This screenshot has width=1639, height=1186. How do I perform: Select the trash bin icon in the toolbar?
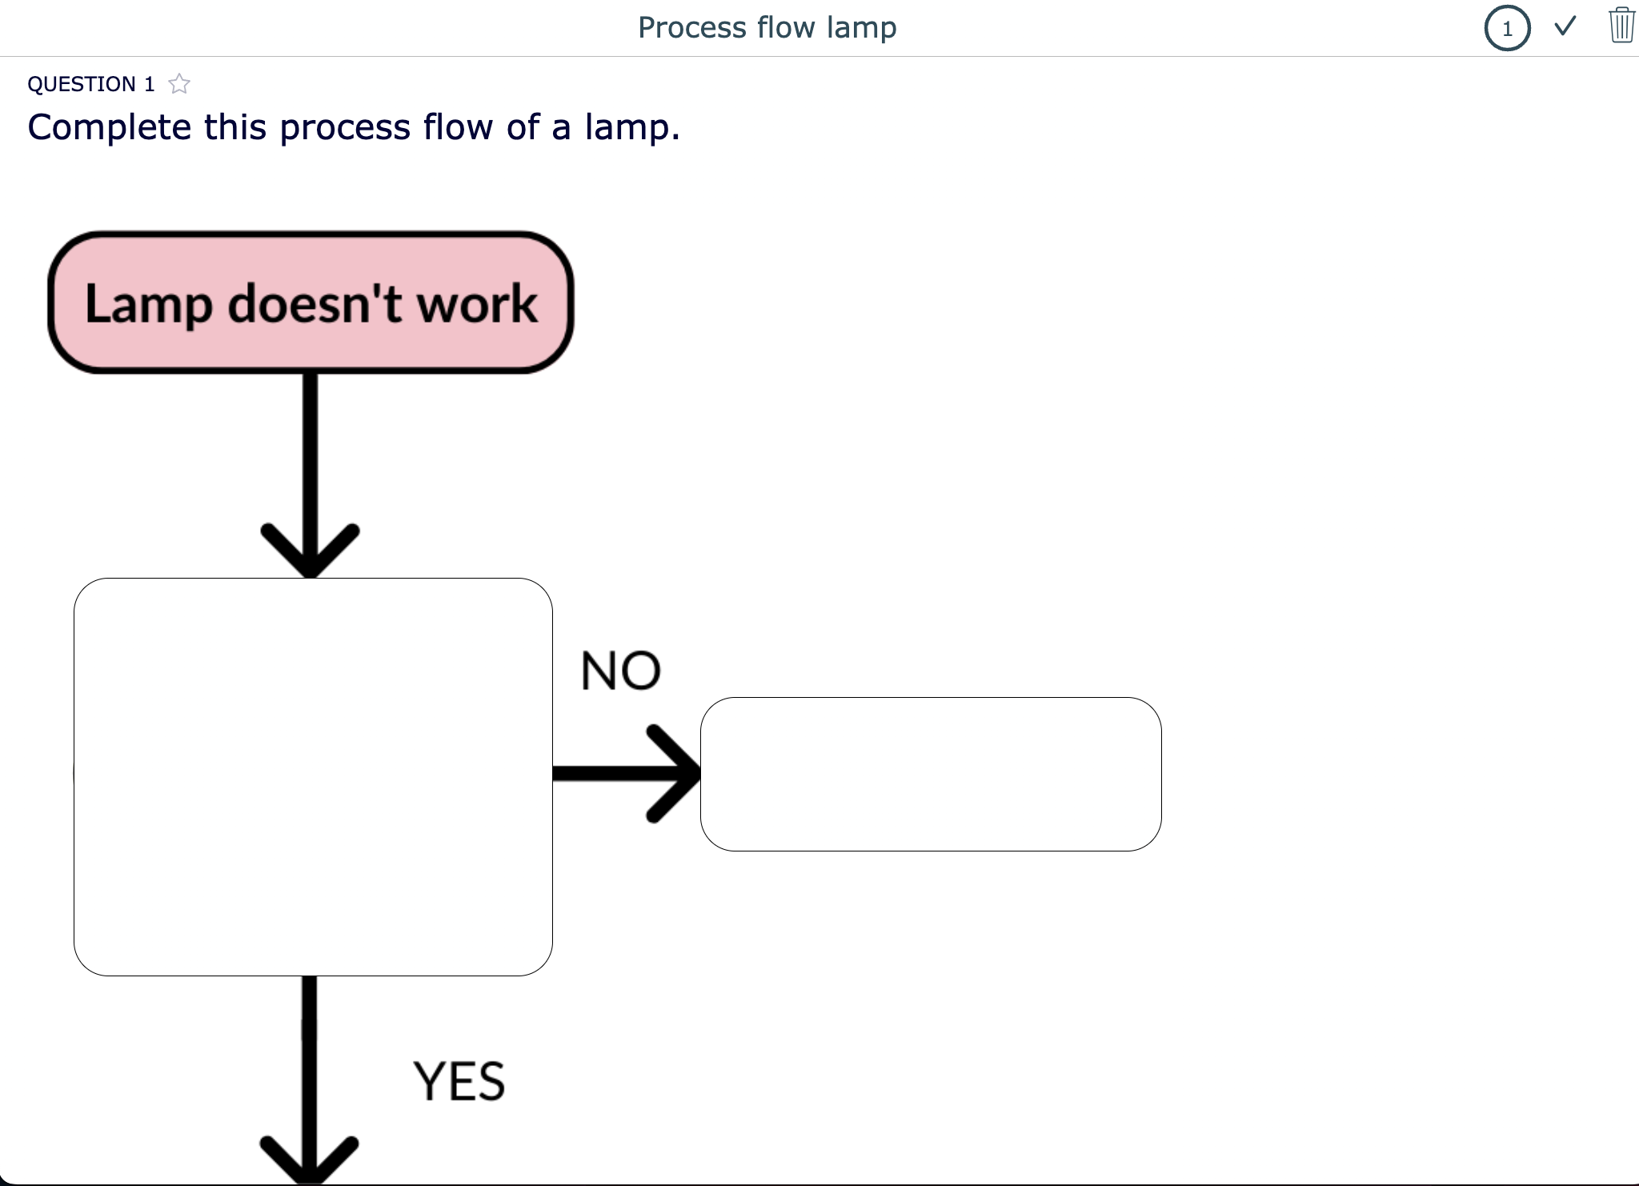[x=1621, y=26]
